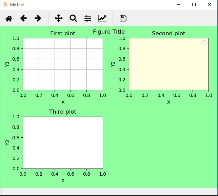Click the X label under Third plot
Viewport: 218px width, 196px height.
[63, 180]
